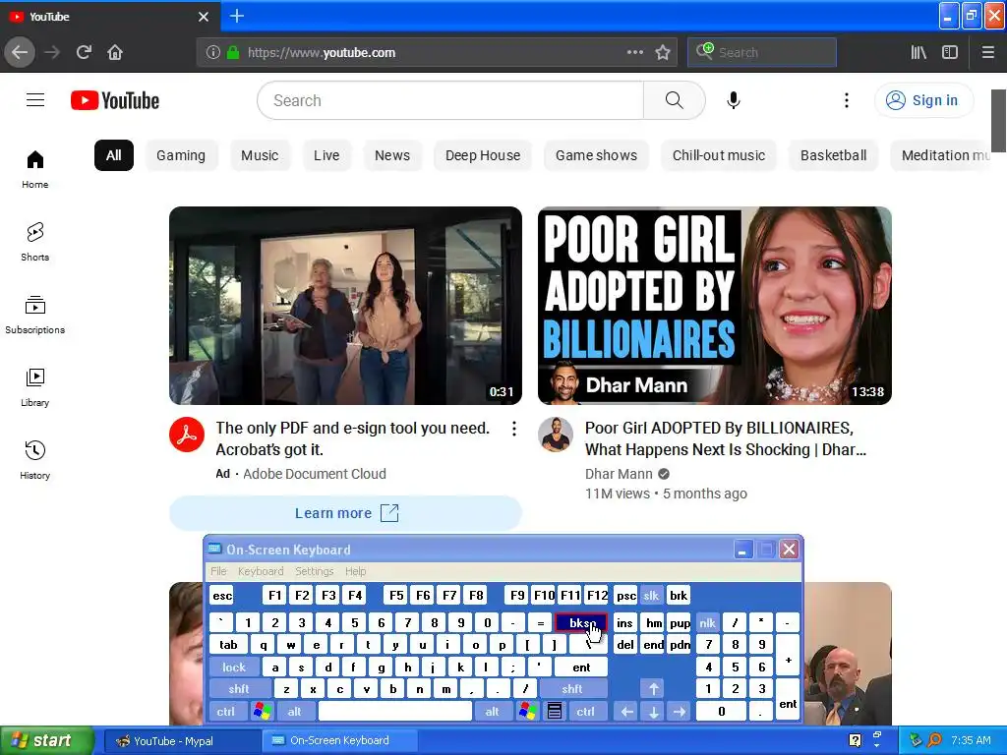The image size is (1007, 755).
Task: Select the Live category chip
Action: pos(326,155)
